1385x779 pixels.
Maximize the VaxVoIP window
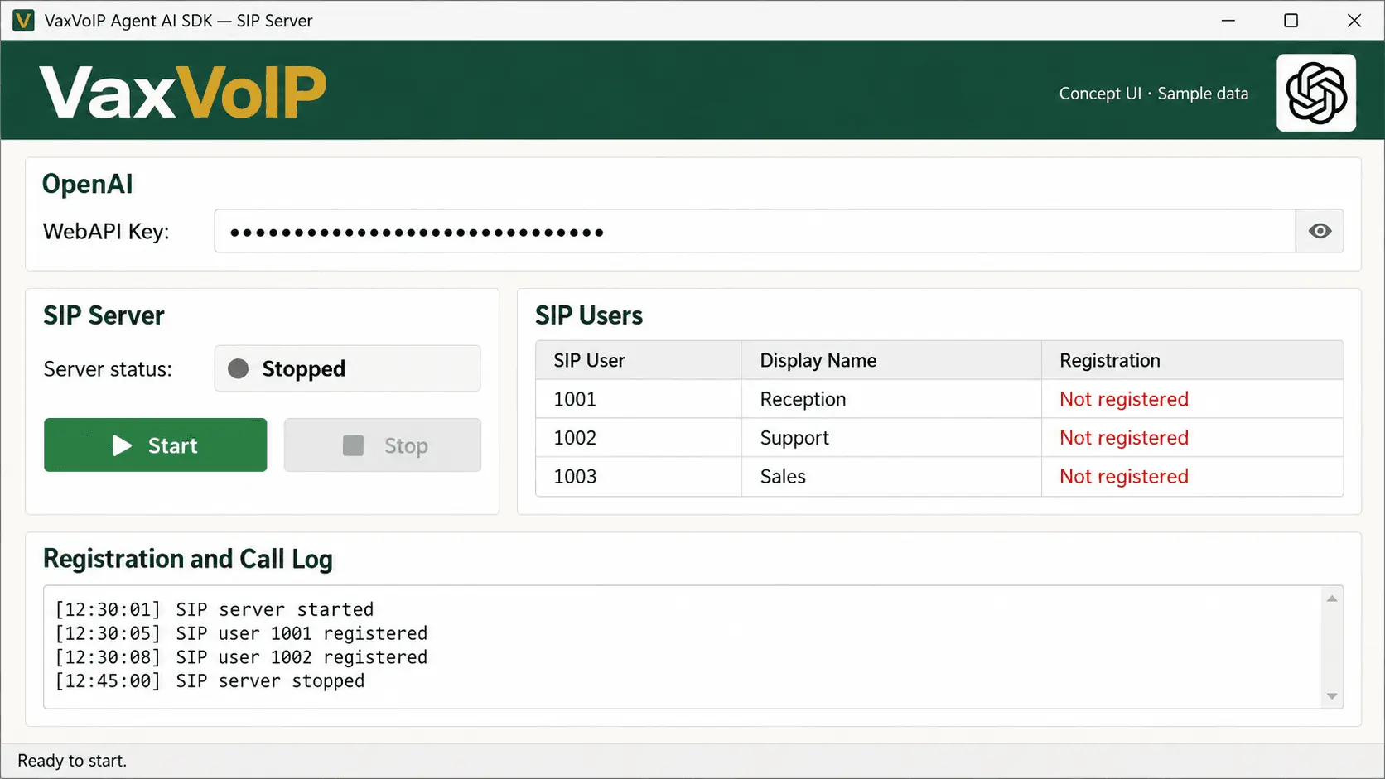point(1291,21)
